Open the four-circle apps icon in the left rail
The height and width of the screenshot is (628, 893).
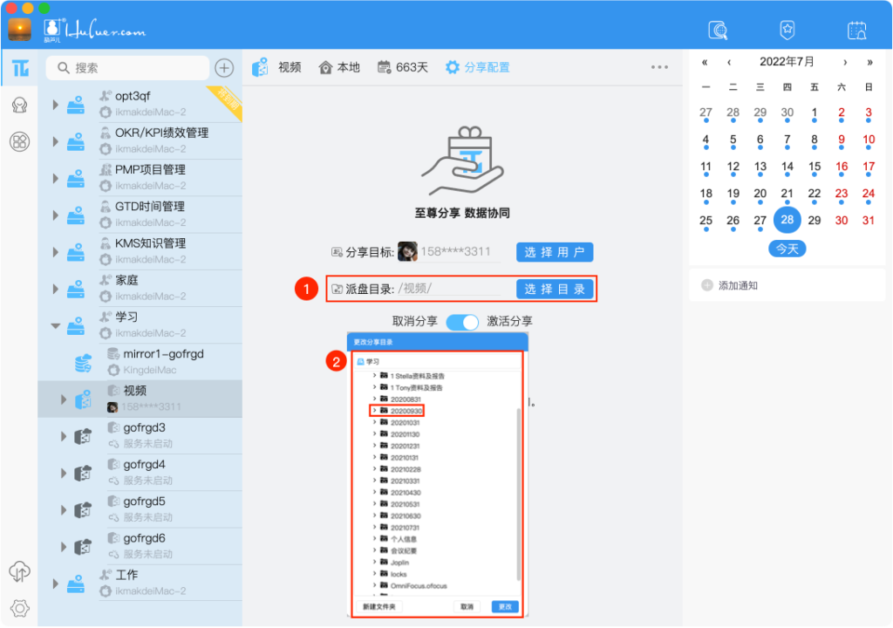click(20, 141)
